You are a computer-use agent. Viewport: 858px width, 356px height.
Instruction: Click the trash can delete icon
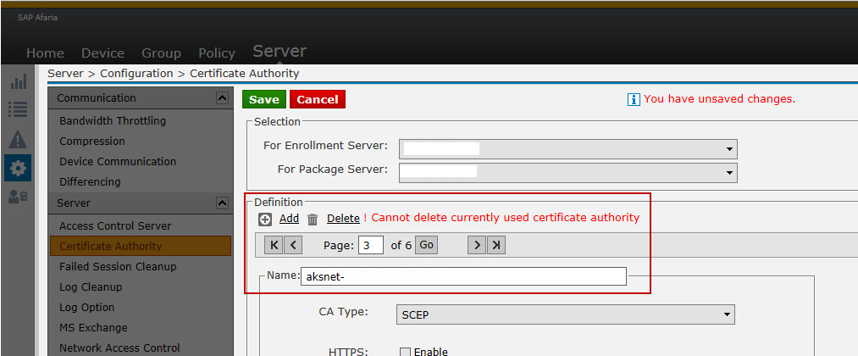coord(313,219)
